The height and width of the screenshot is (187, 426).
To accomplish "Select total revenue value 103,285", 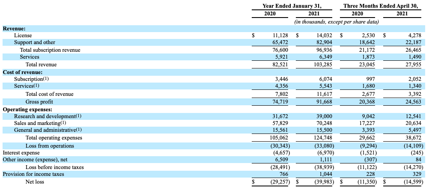I will 323,65.
